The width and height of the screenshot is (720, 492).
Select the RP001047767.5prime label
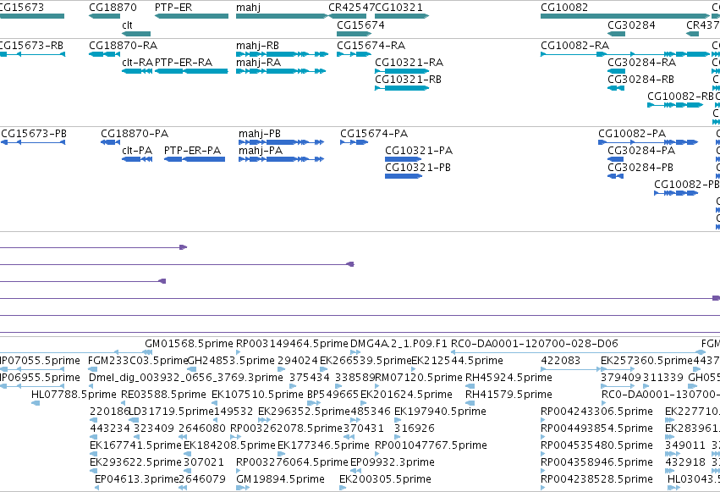(x=431, y=445)
